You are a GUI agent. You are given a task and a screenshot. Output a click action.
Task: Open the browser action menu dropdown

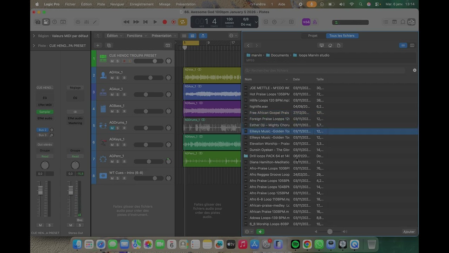click(x=249, y=232)
